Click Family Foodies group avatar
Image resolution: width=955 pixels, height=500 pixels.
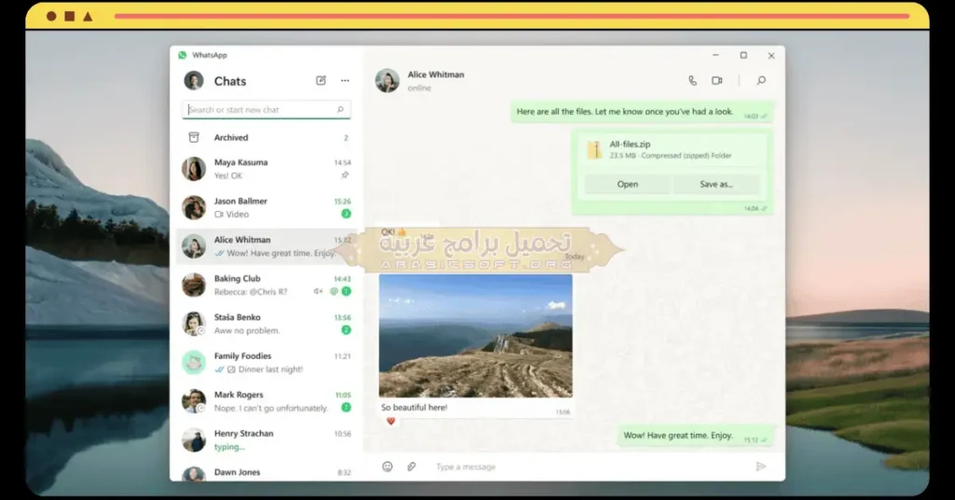click(194, 362)
